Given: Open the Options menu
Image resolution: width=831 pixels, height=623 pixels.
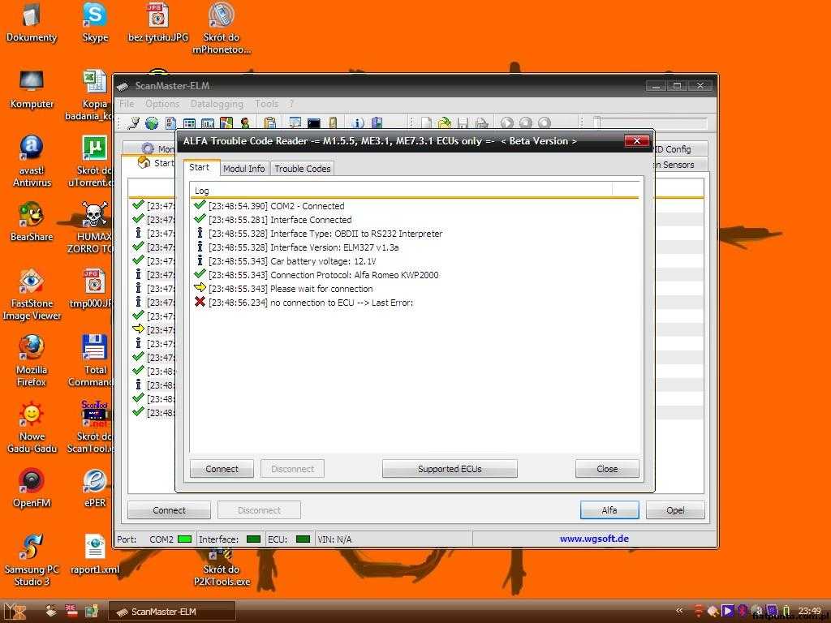Looking at the screenshot, I should [x=162, y=103].
